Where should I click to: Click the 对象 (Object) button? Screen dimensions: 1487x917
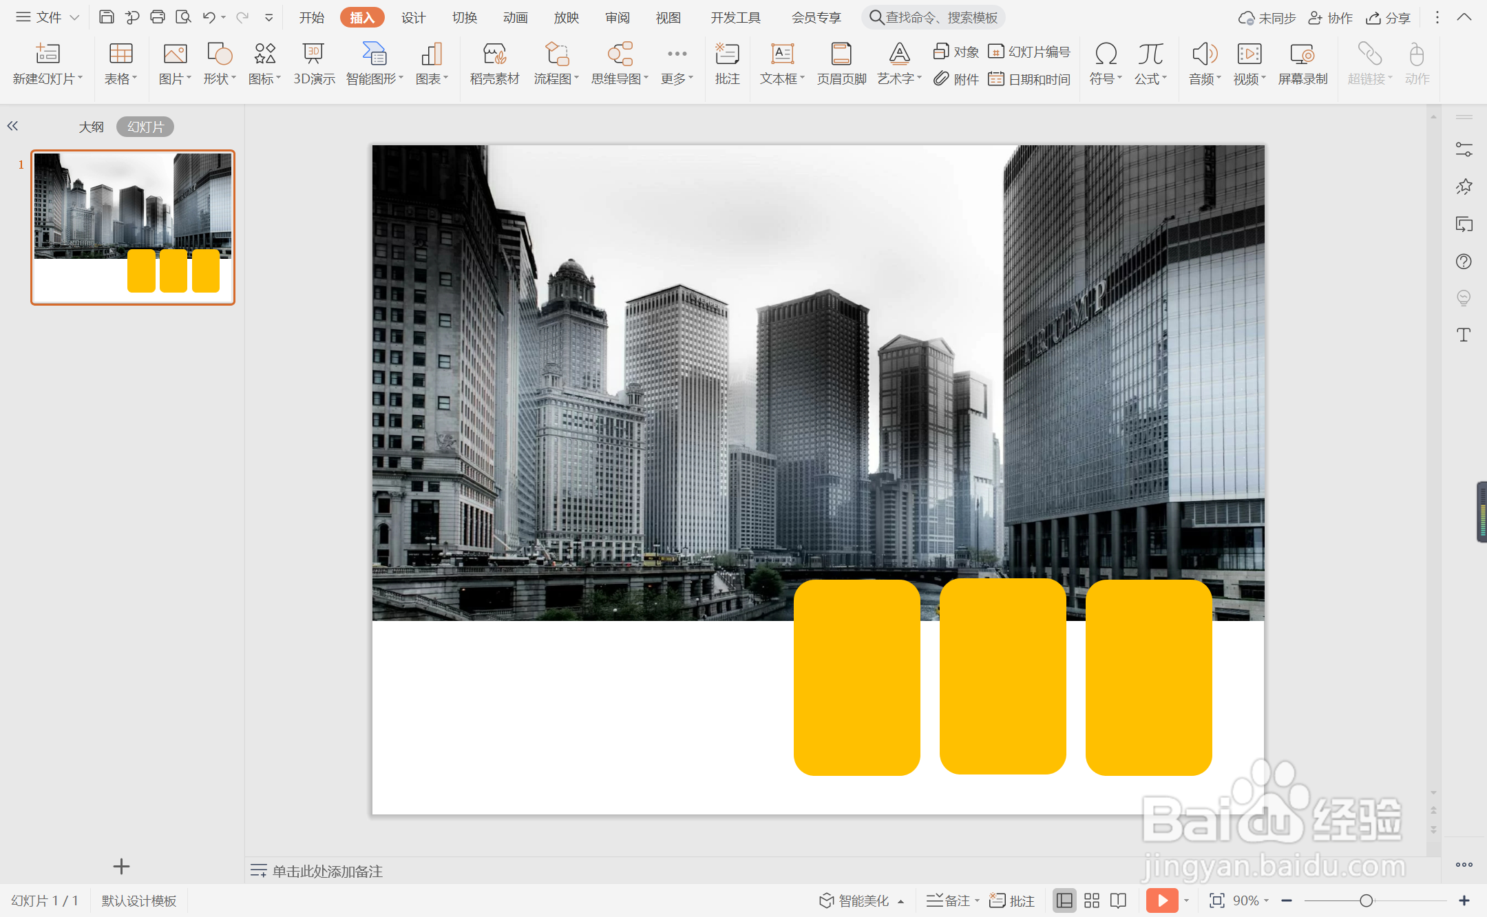point(956,52)
